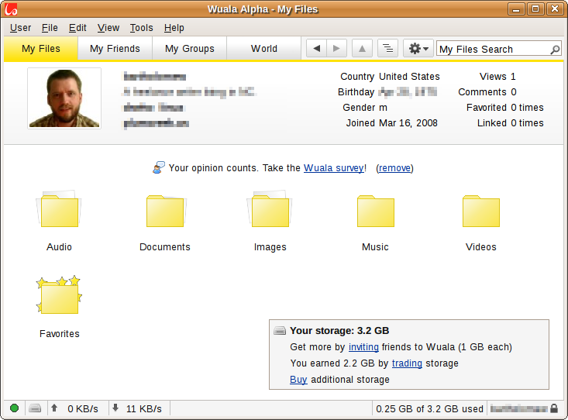Go forward with the right arrow button
This screenshot has width=568, height=420.
336,48
